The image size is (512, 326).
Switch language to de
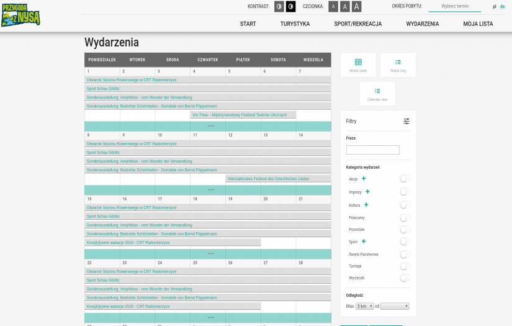click(x=502, y=7)
